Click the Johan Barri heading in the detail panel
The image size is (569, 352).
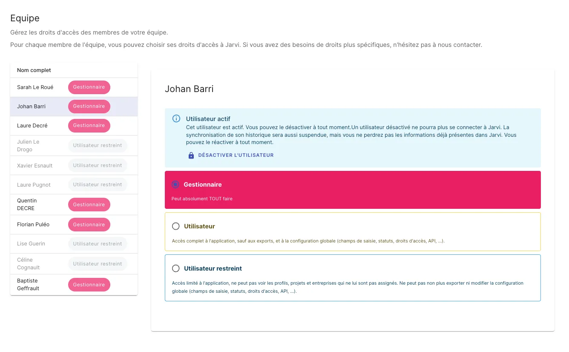(189, 89)
